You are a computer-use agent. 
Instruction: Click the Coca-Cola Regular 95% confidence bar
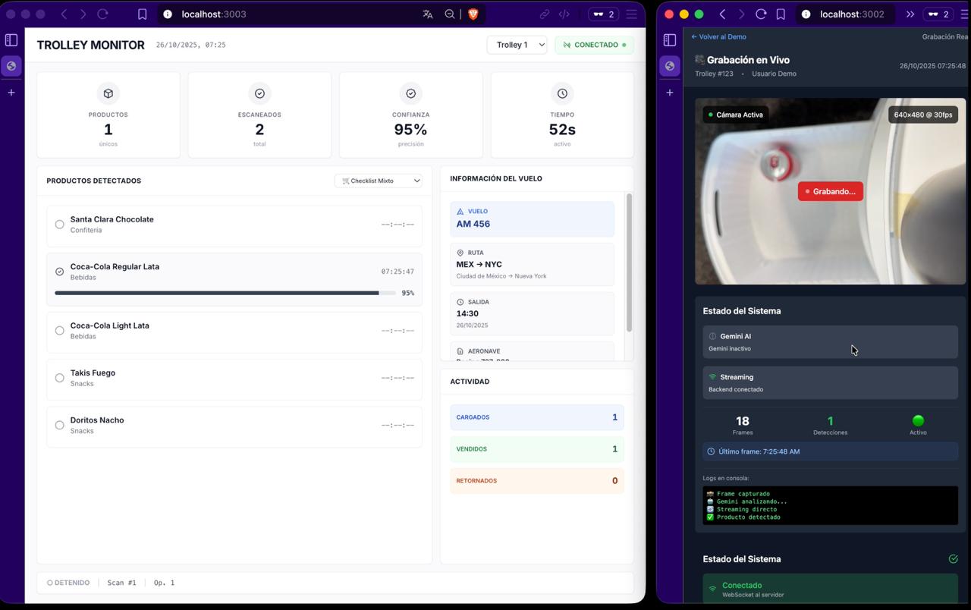point(225,293)
